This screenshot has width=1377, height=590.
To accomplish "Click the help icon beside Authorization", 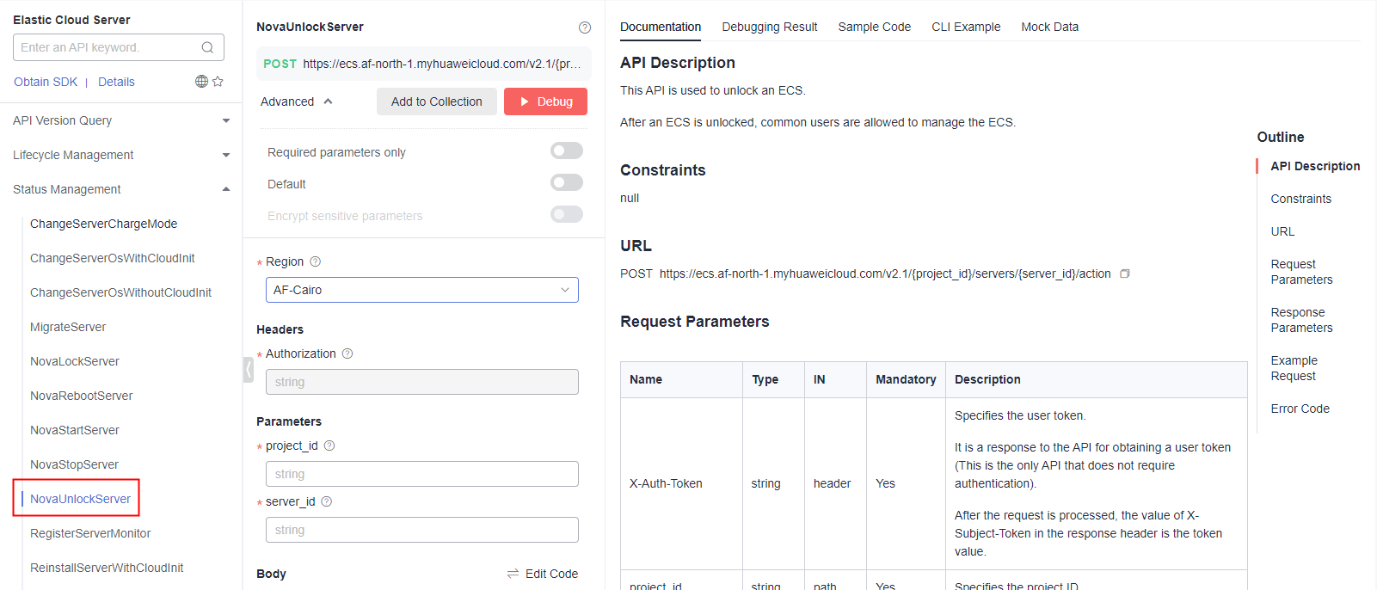I will pyautogui.click(x=347, y=353).
